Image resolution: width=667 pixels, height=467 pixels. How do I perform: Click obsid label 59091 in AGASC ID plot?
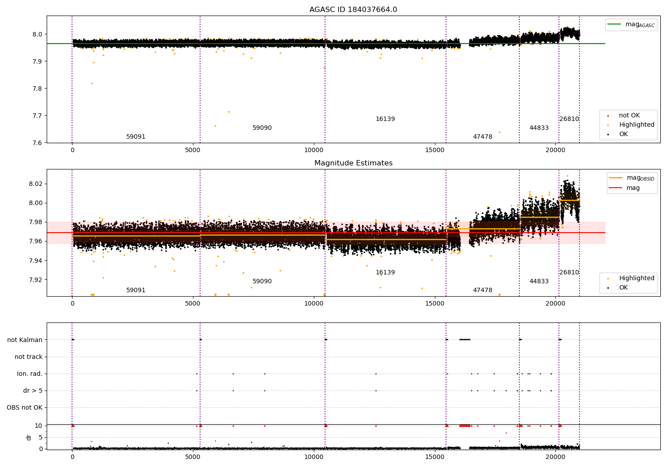tap(136, 137)
